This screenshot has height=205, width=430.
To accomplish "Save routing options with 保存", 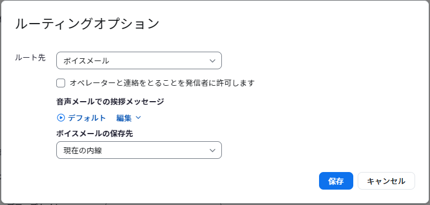I will [336, 181].
